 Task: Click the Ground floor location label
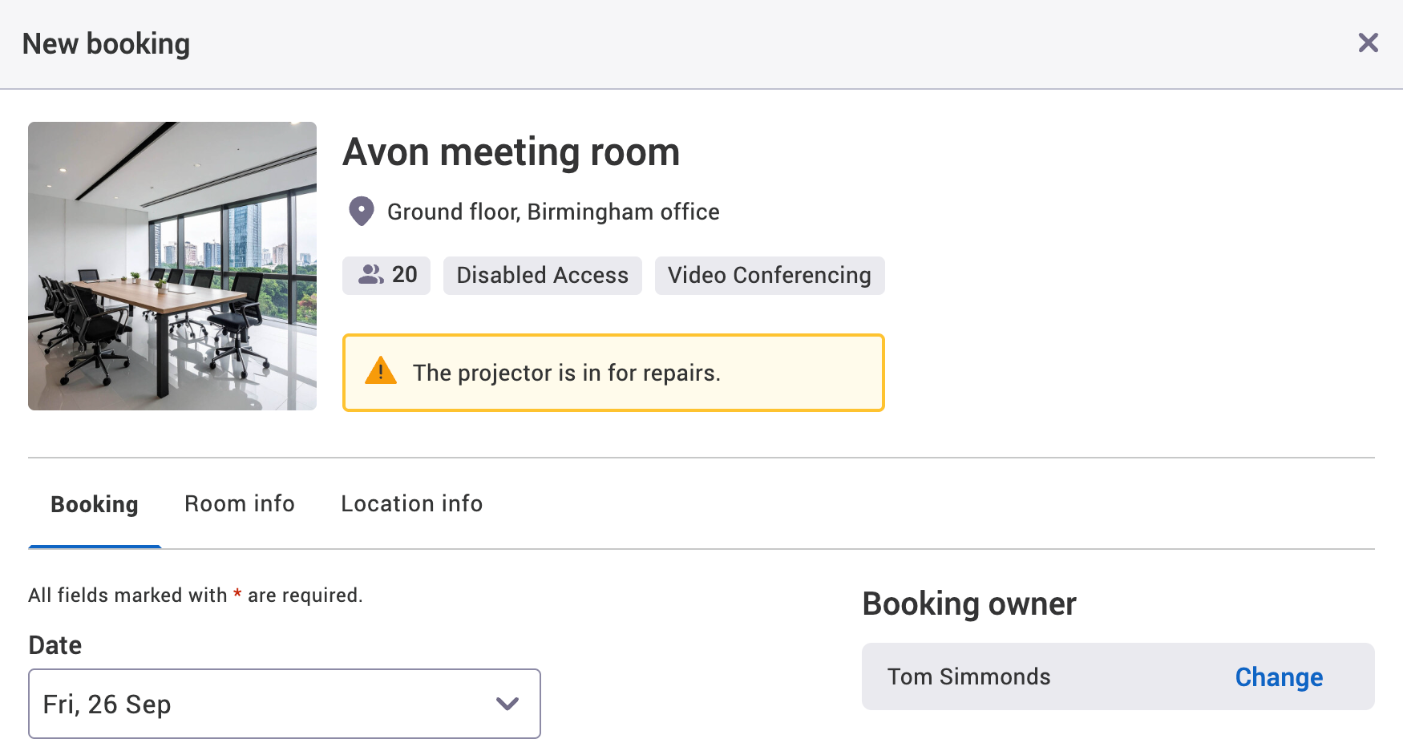tap(553, 212)
